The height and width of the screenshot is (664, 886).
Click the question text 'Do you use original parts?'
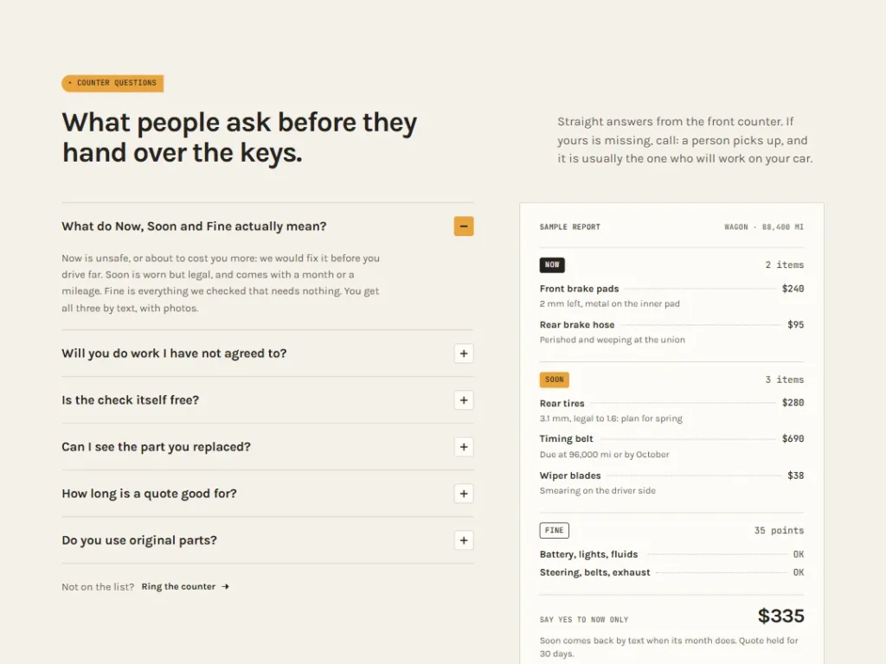click(139, 540)
